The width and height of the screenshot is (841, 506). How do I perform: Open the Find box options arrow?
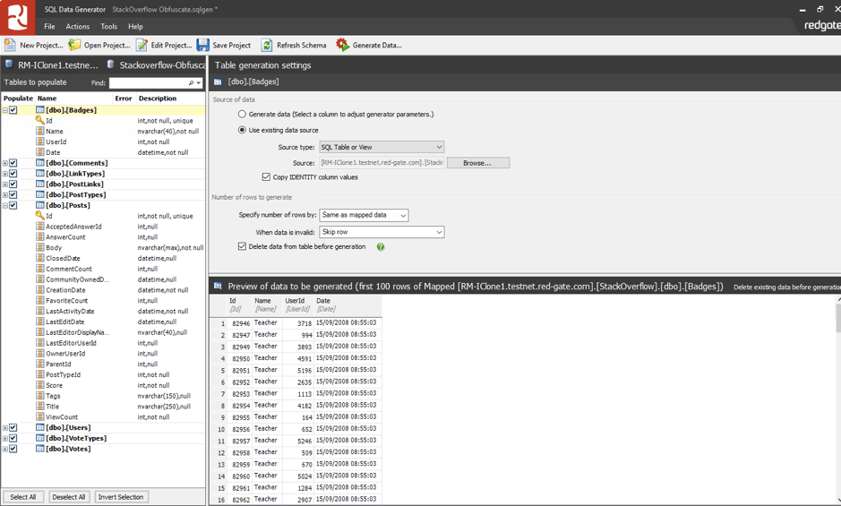199,83
